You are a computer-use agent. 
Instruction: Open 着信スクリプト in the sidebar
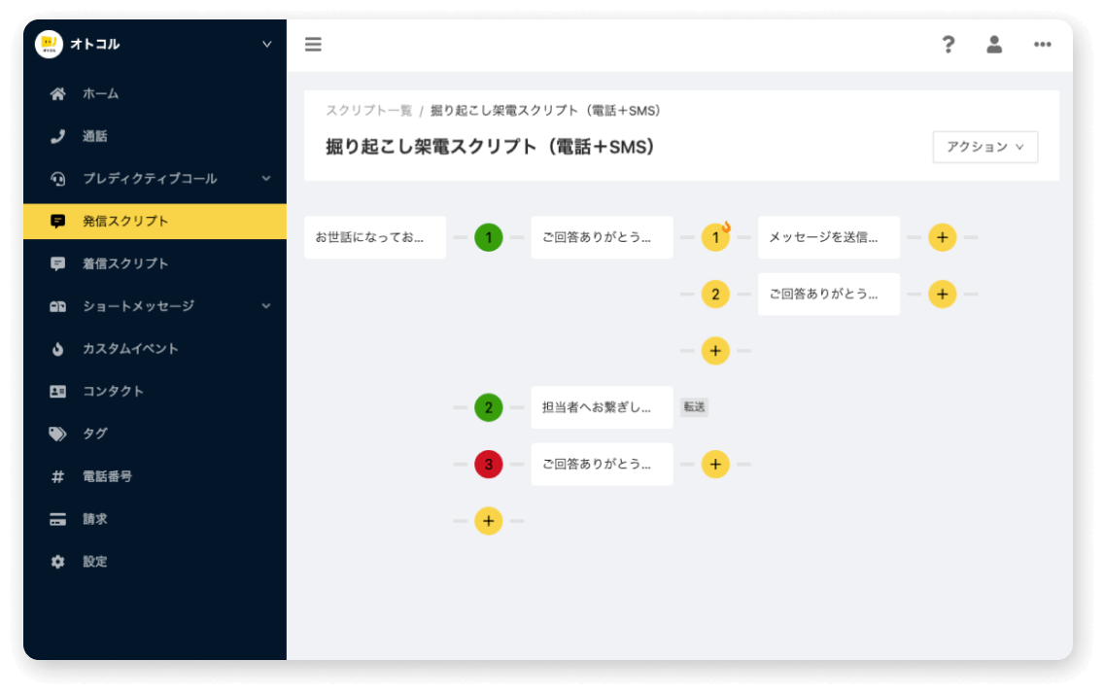click(124, 263)
